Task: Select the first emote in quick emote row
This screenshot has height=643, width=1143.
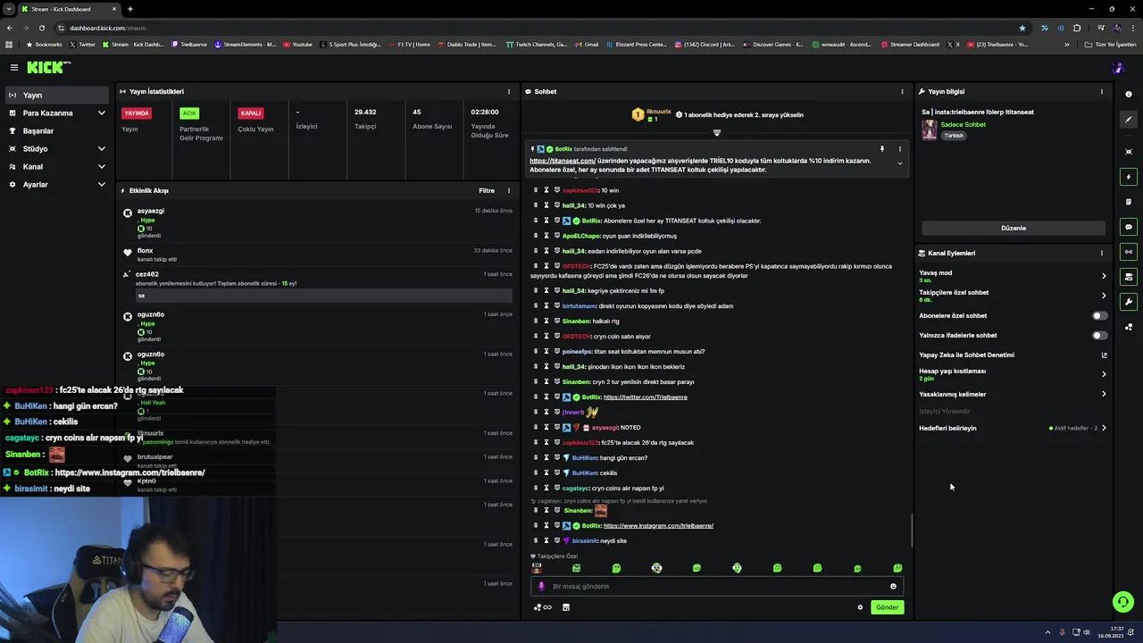Action: point(536,567)
